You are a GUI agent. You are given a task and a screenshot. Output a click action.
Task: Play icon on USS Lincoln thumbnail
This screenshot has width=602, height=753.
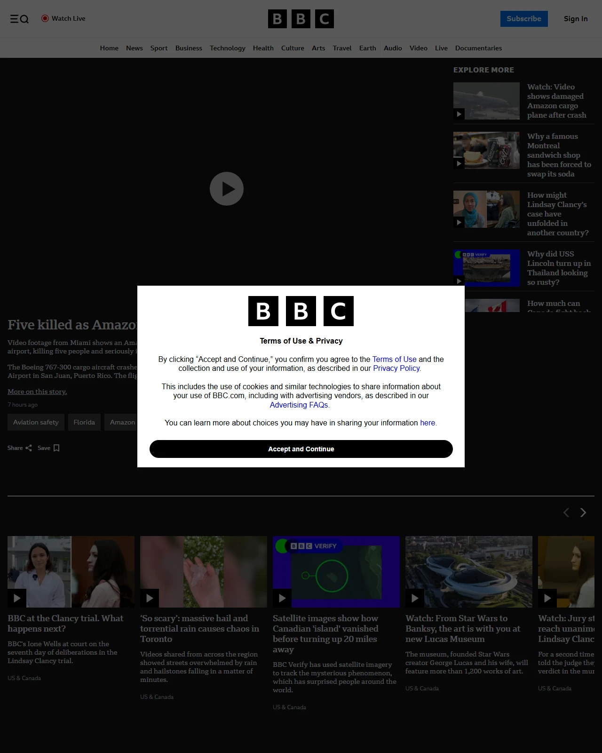[x=459, y=281]
